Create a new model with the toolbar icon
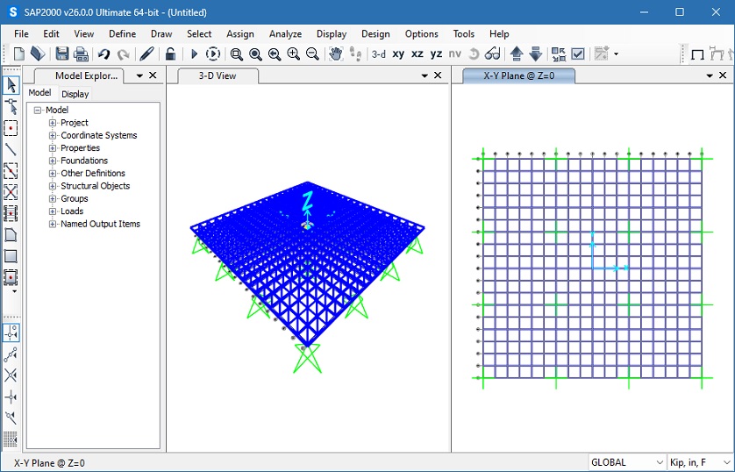 (x=19, y=54)
